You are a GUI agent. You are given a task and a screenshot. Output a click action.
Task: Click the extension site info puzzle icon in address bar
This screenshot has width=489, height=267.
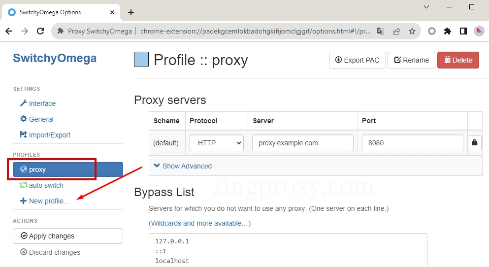point(61,31)
